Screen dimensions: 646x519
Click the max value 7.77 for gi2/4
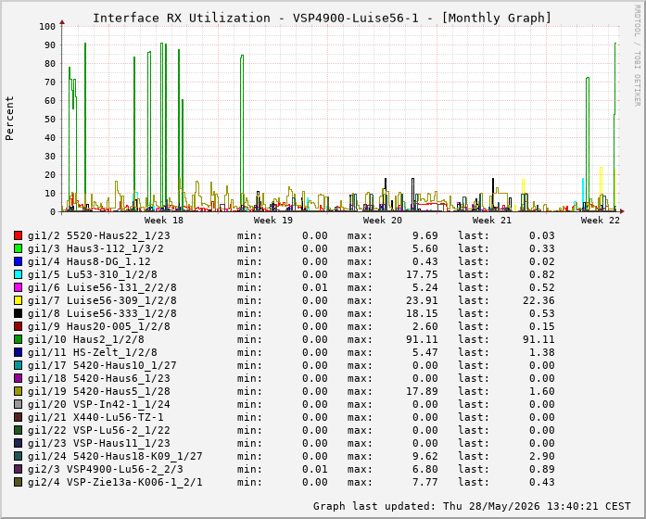click(425, 482)
